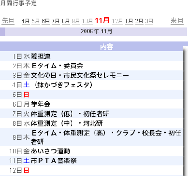The width and height of the screenshot is (188, 176).
Task: Open the 3月 schedule link
Action: (x=149, y=21)
